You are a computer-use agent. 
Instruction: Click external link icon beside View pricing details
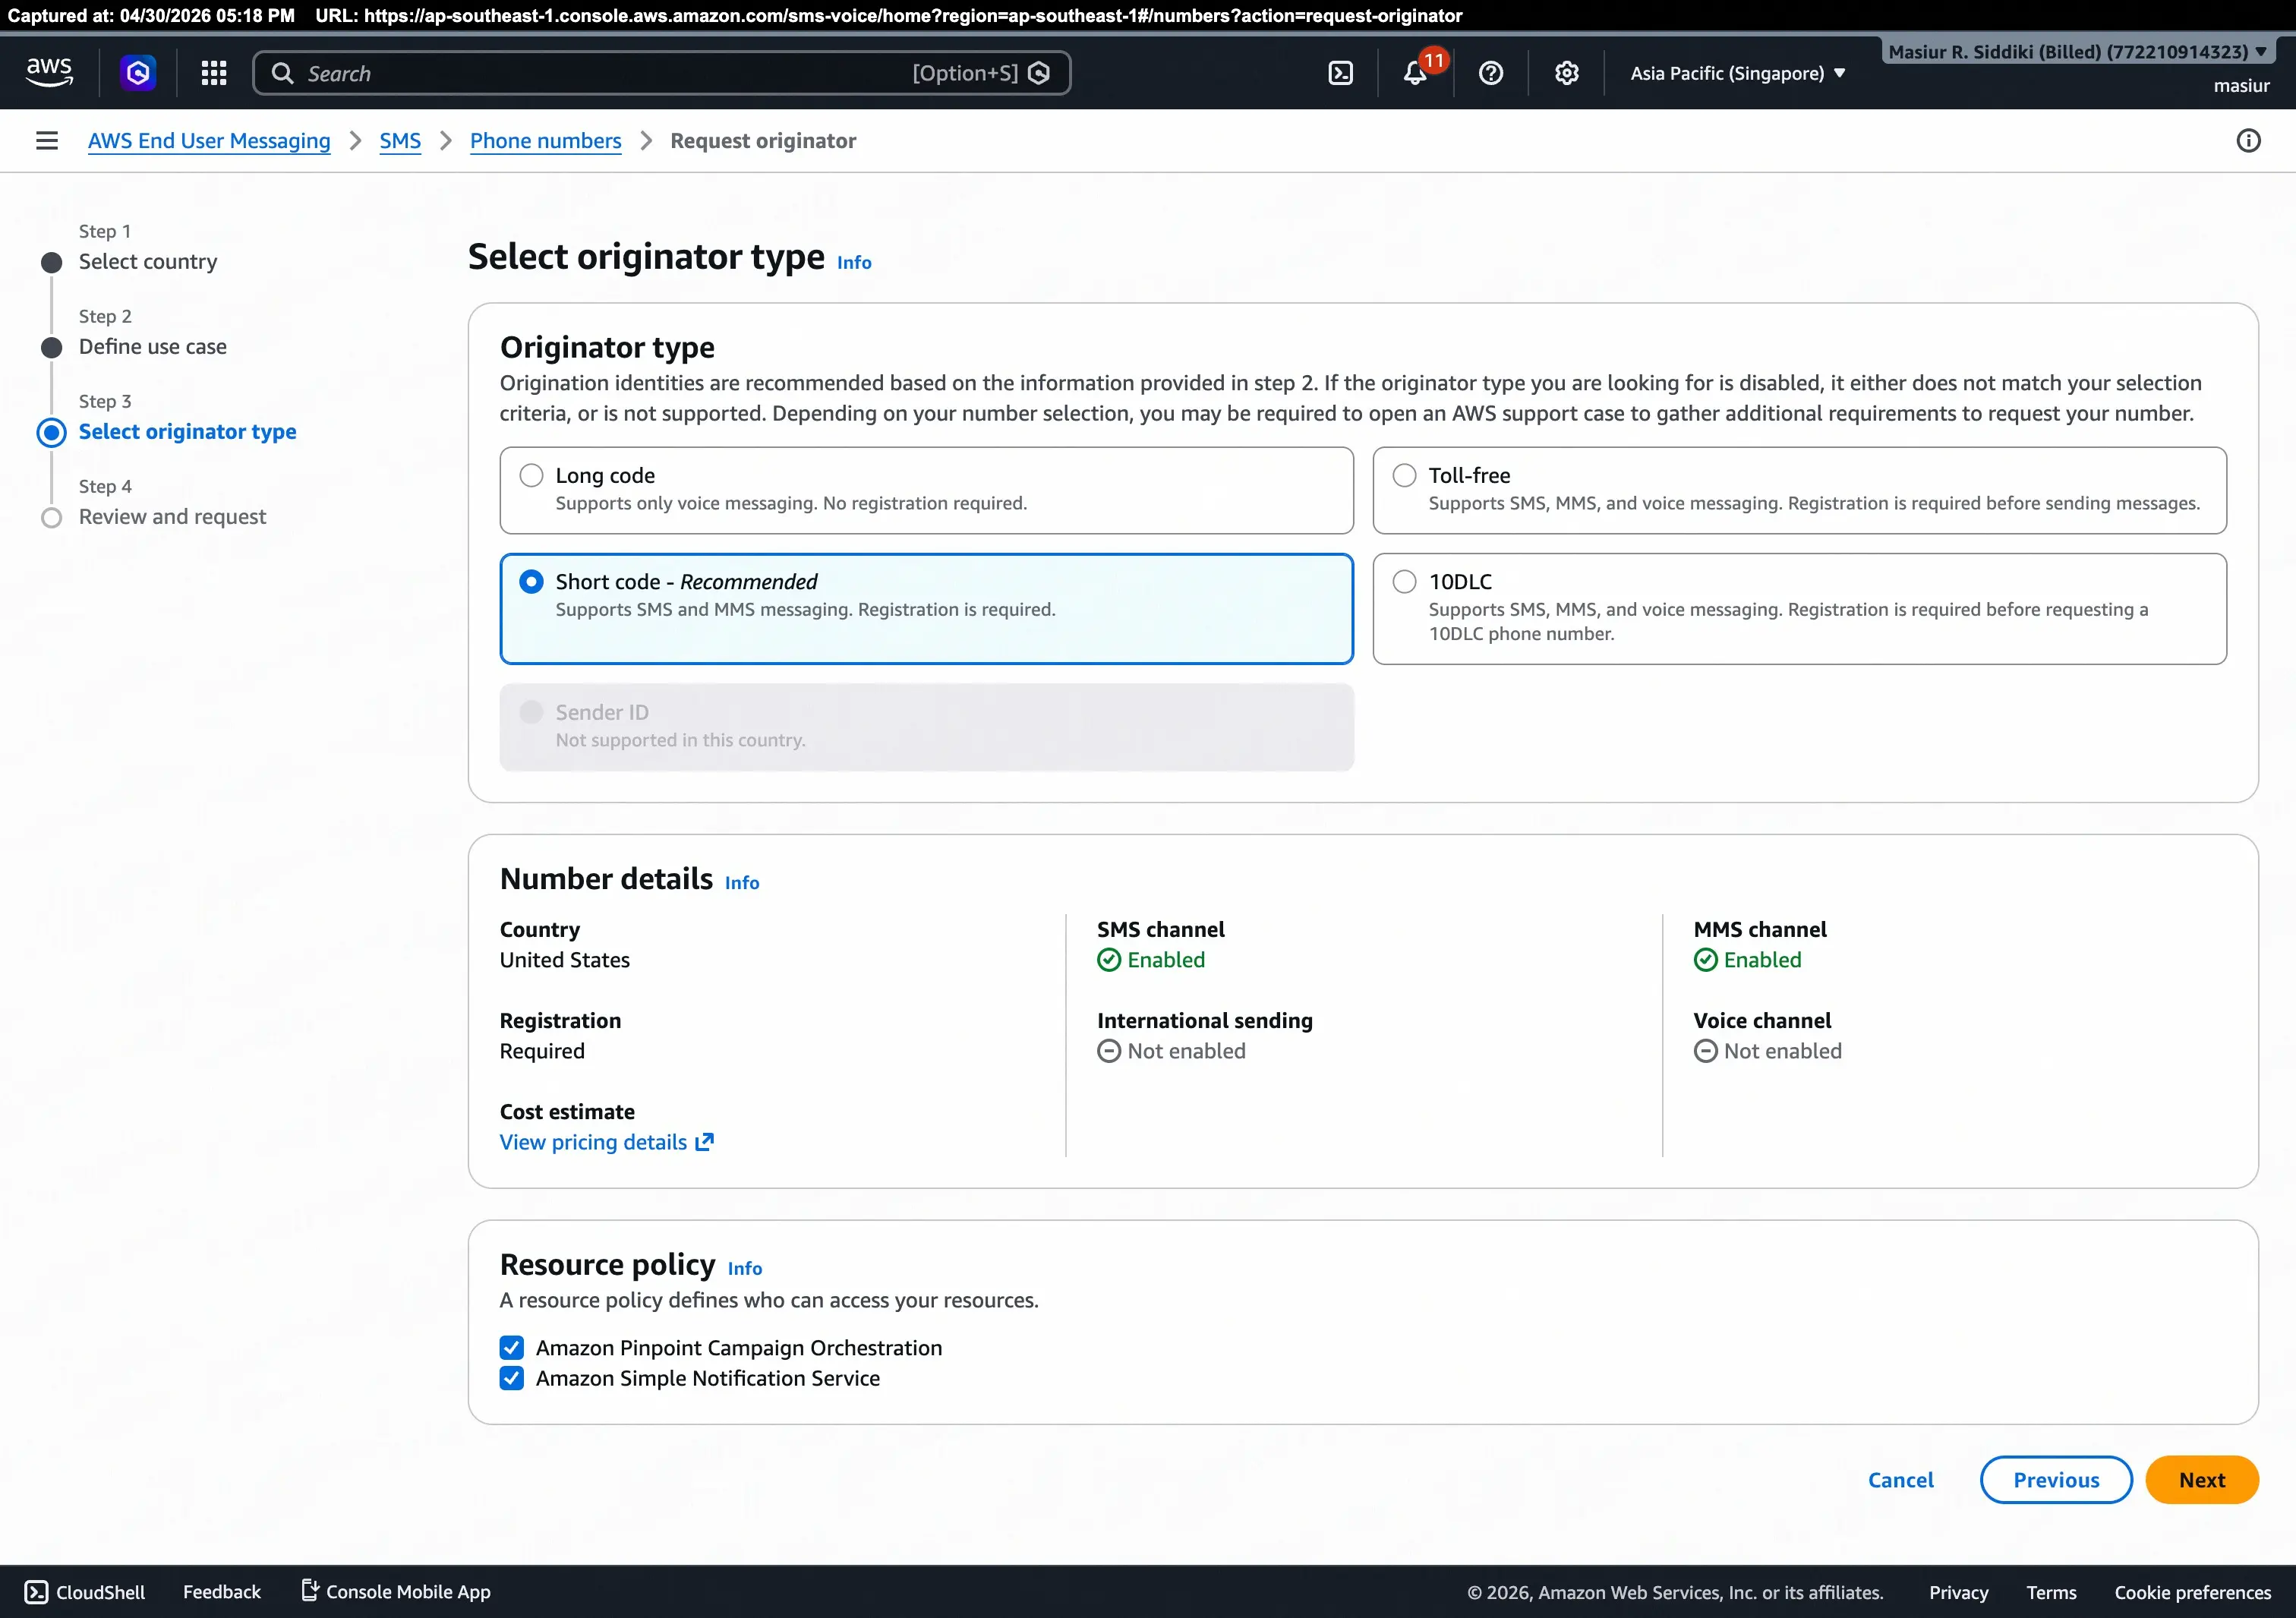pyautogui.click(x=705, y=1142)
